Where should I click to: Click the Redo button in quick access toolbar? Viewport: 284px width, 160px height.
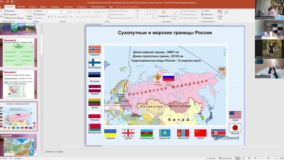click(8, 2)
